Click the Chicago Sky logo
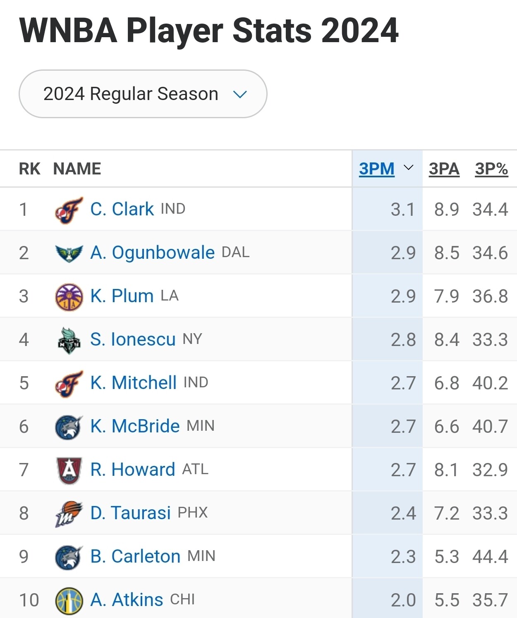This screenshot has width=517, height=618. click(x=69, y=600)
